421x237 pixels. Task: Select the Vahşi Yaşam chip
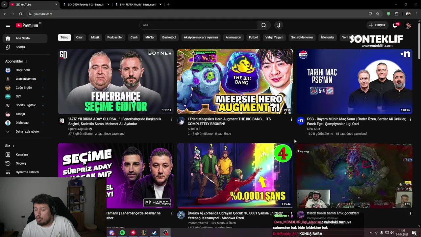click(x=274, y=38)
